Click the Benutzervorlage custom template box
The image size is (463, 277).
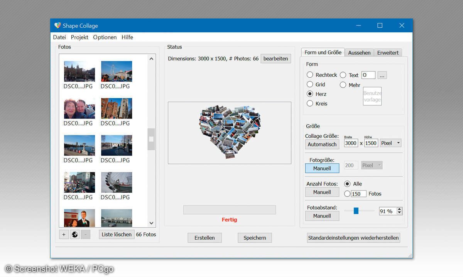(x=372, y=96)
